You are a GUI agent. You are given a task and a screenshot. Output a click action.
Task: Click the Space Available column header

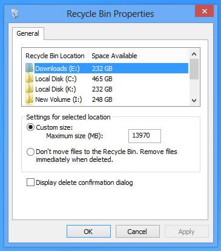114,56
